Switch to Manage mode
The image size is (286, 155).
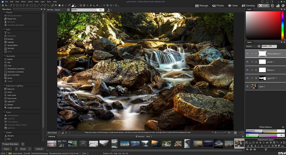coord(202,6)
